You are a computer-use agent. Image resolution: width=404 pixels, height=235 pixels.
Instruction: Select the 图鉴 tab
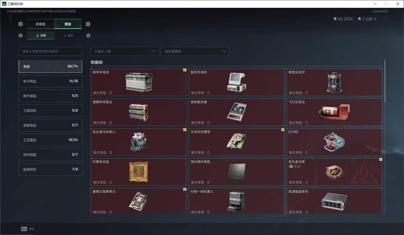pos(68,24)
